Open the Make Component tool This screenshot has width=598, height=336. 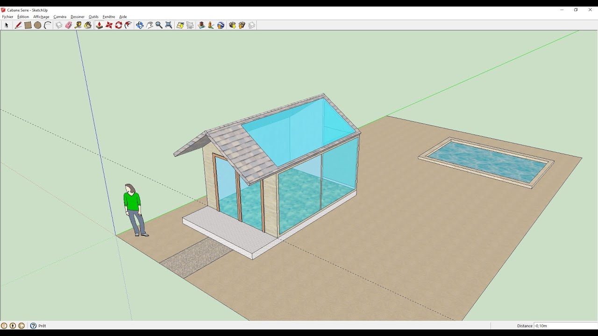(59, 25)
